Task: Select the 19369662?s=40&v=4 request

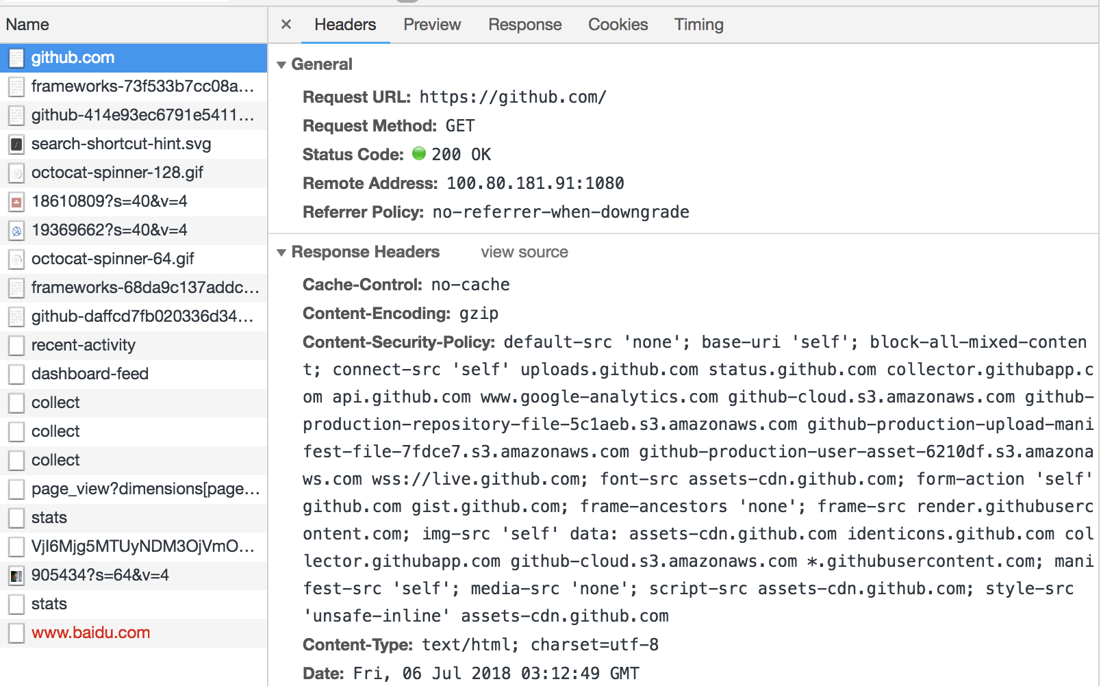Action: pyautogui.click(x=134, y=231)
